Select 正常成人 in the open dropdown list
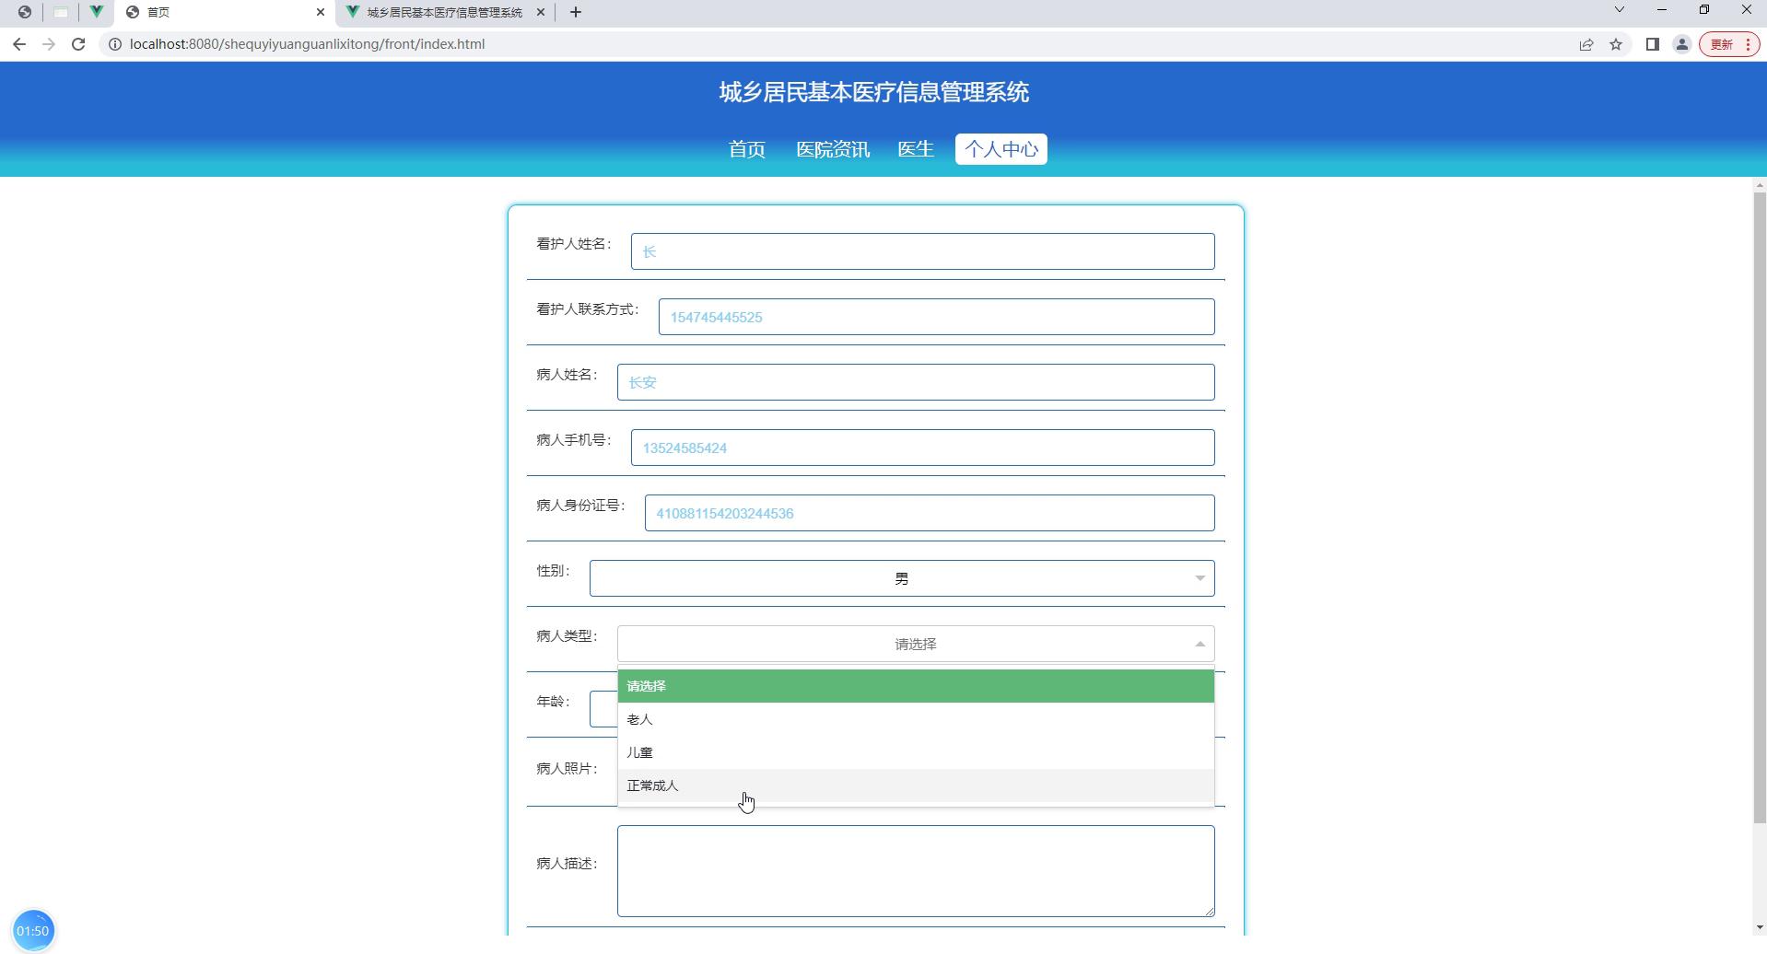 653,785
